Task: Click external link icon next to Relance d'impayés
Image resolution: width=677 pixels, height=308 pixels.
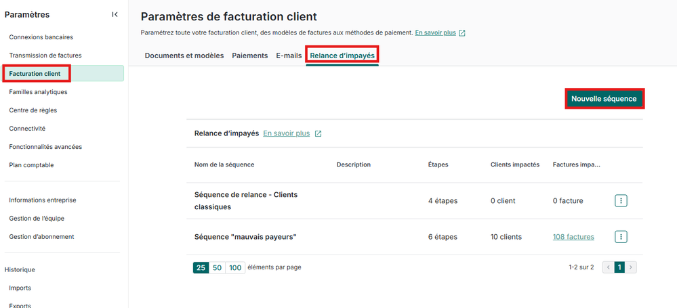Action: tap(319, 134)
